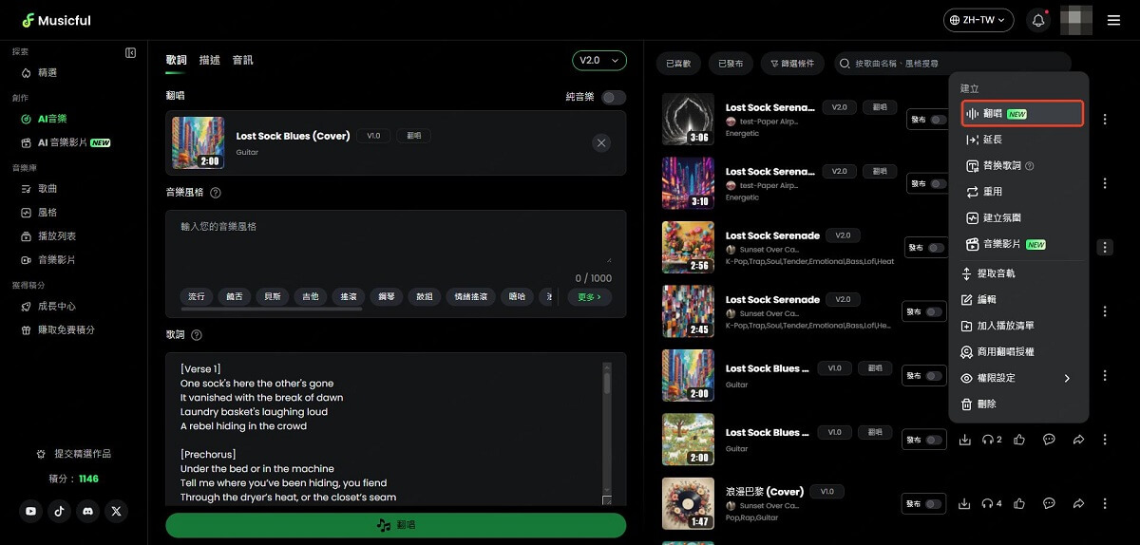Remove the Lost Sock Blues cover track
Image resolution: width=1140 pixels, height=545 pixels.
[x=600, y=143]
